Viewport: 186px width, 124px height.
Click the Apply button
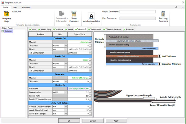[x=116, y=121]
